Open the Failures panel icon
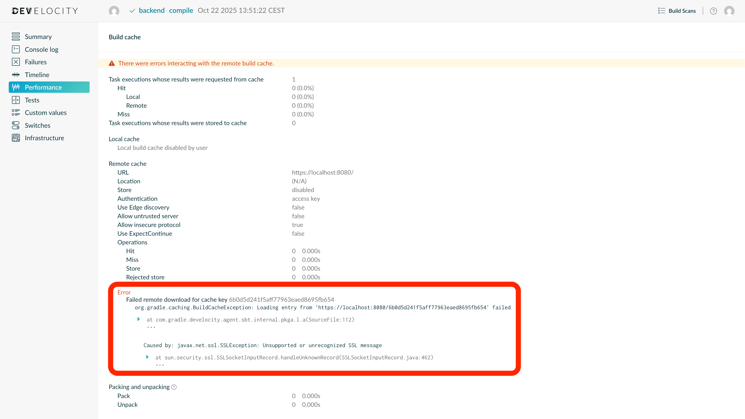The image size is (745, 419). [x=16, y=62]
